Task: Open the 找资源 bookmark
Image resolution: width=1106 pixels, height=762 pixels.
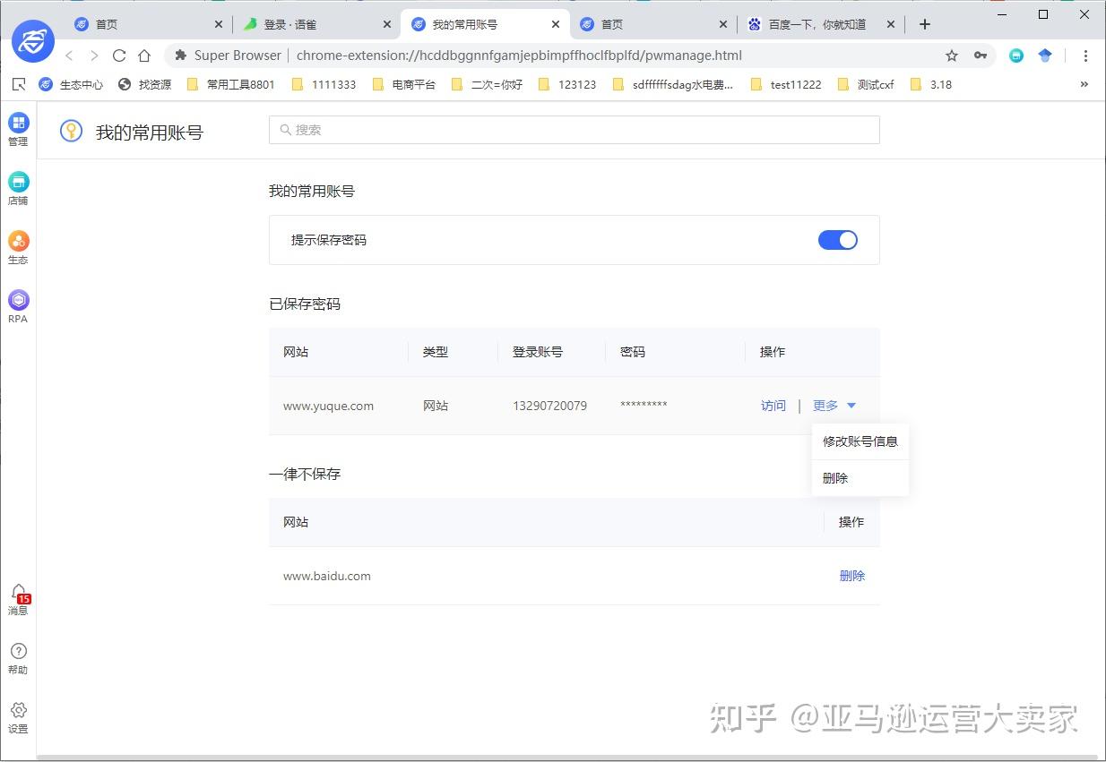Action: pyautogui.click(x=144, y=84)
